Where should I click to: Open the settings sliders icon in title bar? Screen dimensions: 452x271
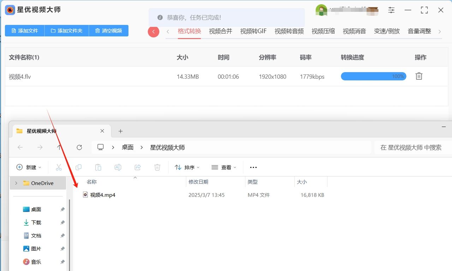(391, 10)
